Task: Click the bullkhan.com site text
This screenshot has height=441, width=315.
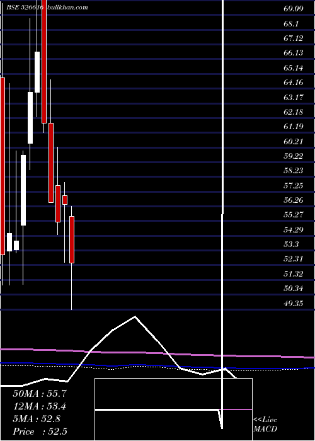Action: pos(68,8)
